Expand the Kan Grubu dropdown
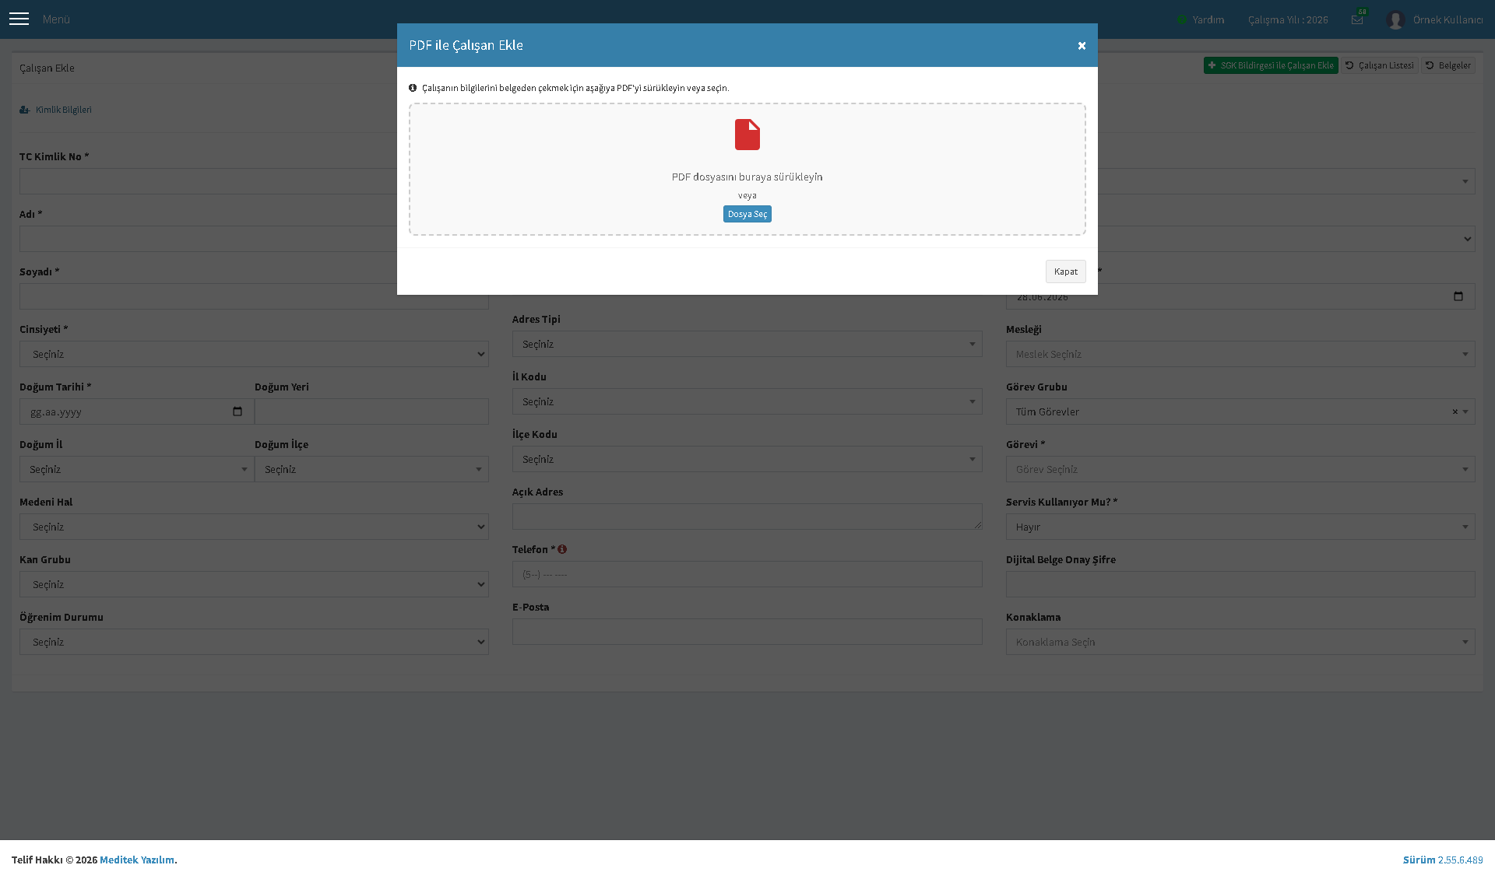Screen dimensions: 1495x879 [254, 584]
